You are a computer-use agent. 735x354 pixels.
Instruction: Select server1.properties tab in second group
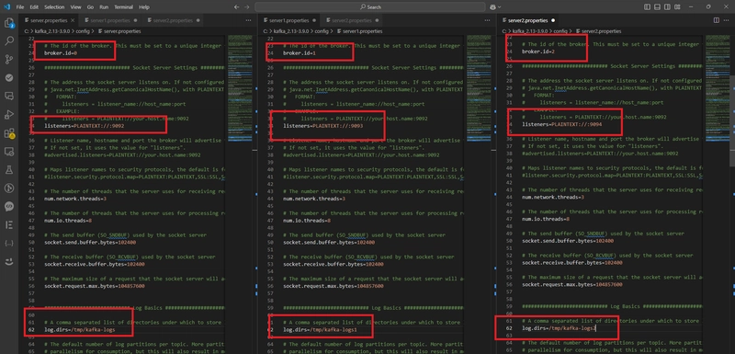[x=289, y=20]
